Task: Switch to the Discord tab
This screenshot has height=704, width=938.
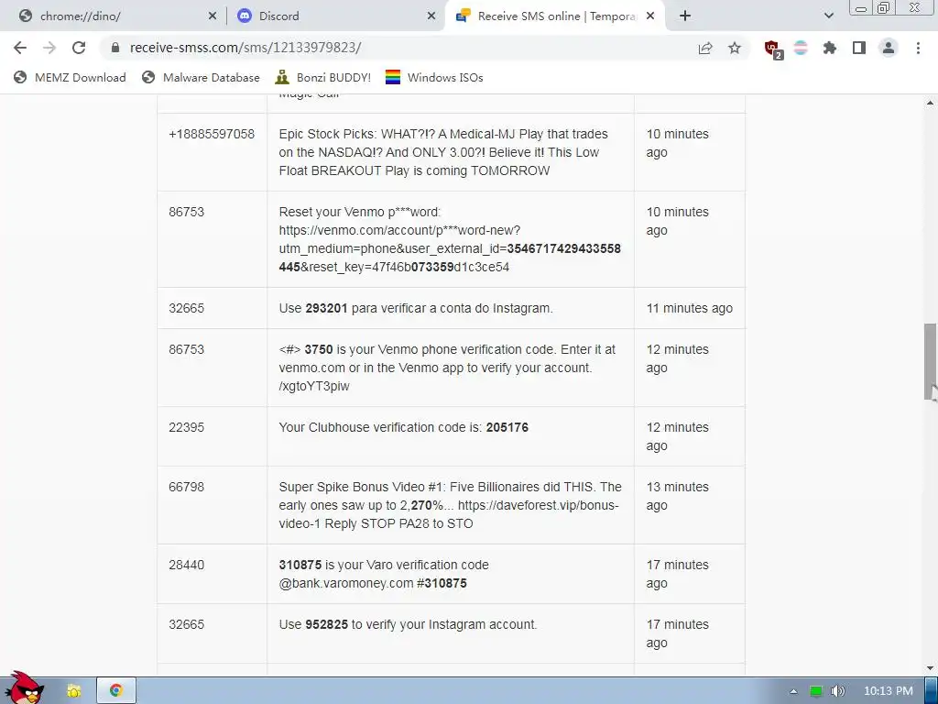Action: coord(335,16)
